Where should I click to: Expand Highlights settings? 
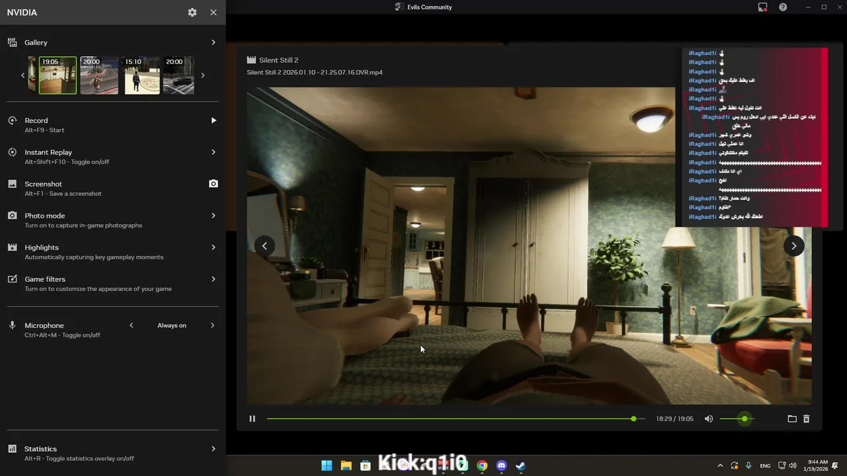tap(213, 247)
